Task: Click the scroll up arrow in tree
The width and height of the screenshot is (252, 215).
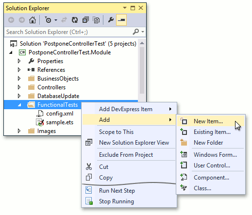Action: coord(142,43)
